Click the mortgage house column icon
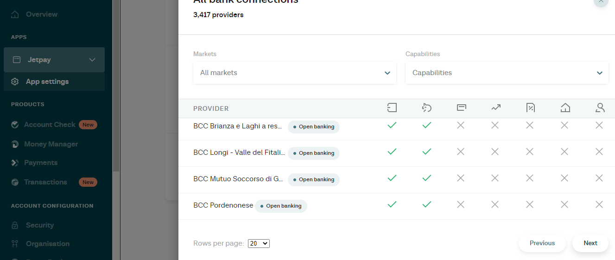 point(565,108)
